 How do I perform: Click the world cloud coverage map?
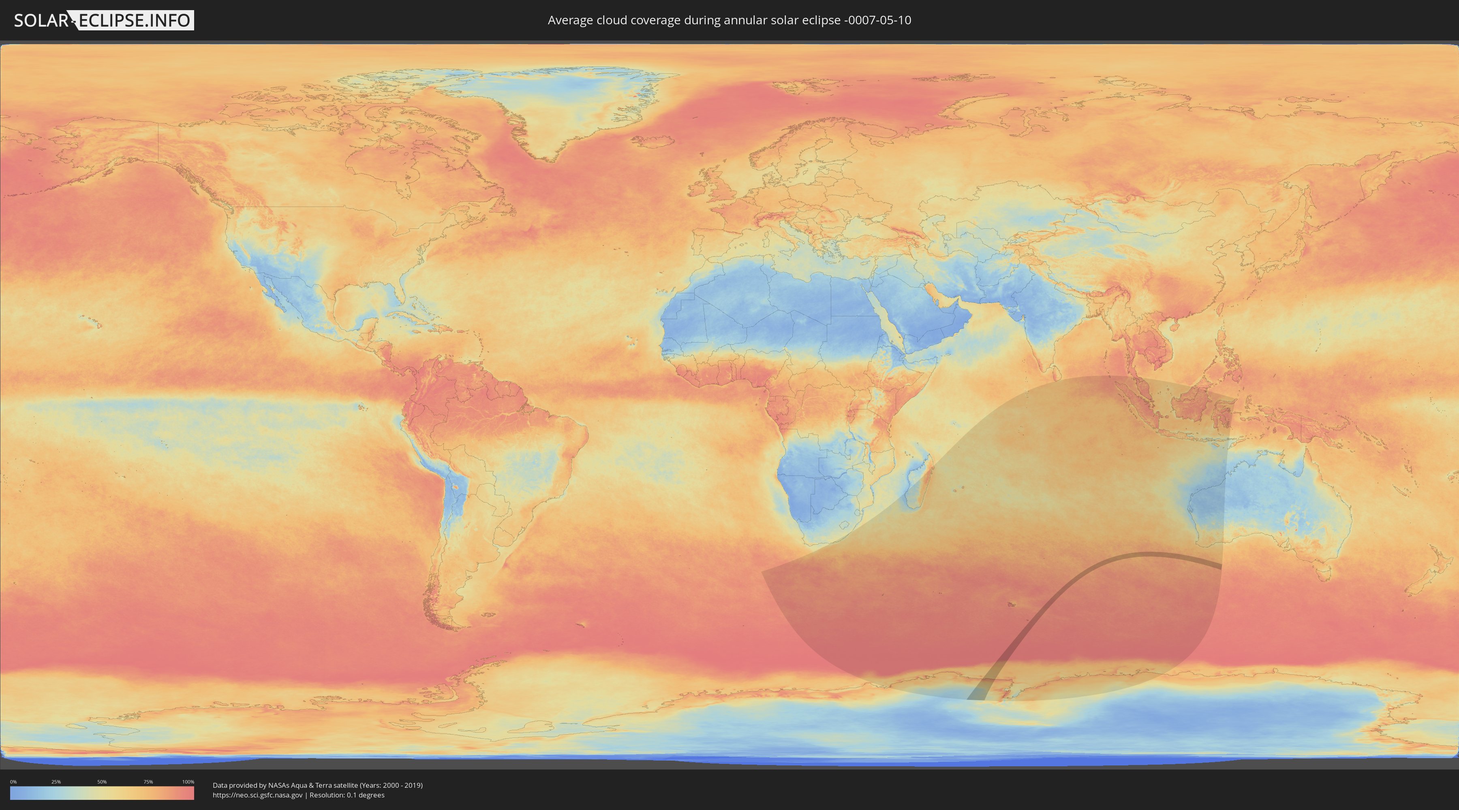729,405
